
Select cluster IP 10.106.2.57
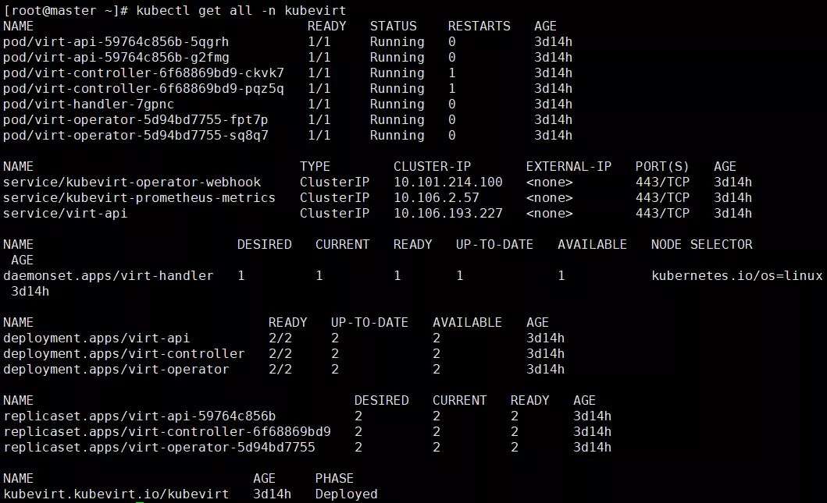coord(437,198)
